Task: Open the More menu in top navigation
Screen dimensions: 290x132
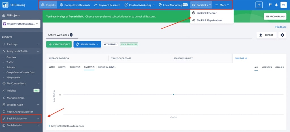Action: pyautogui.click(x=222, y=5)
